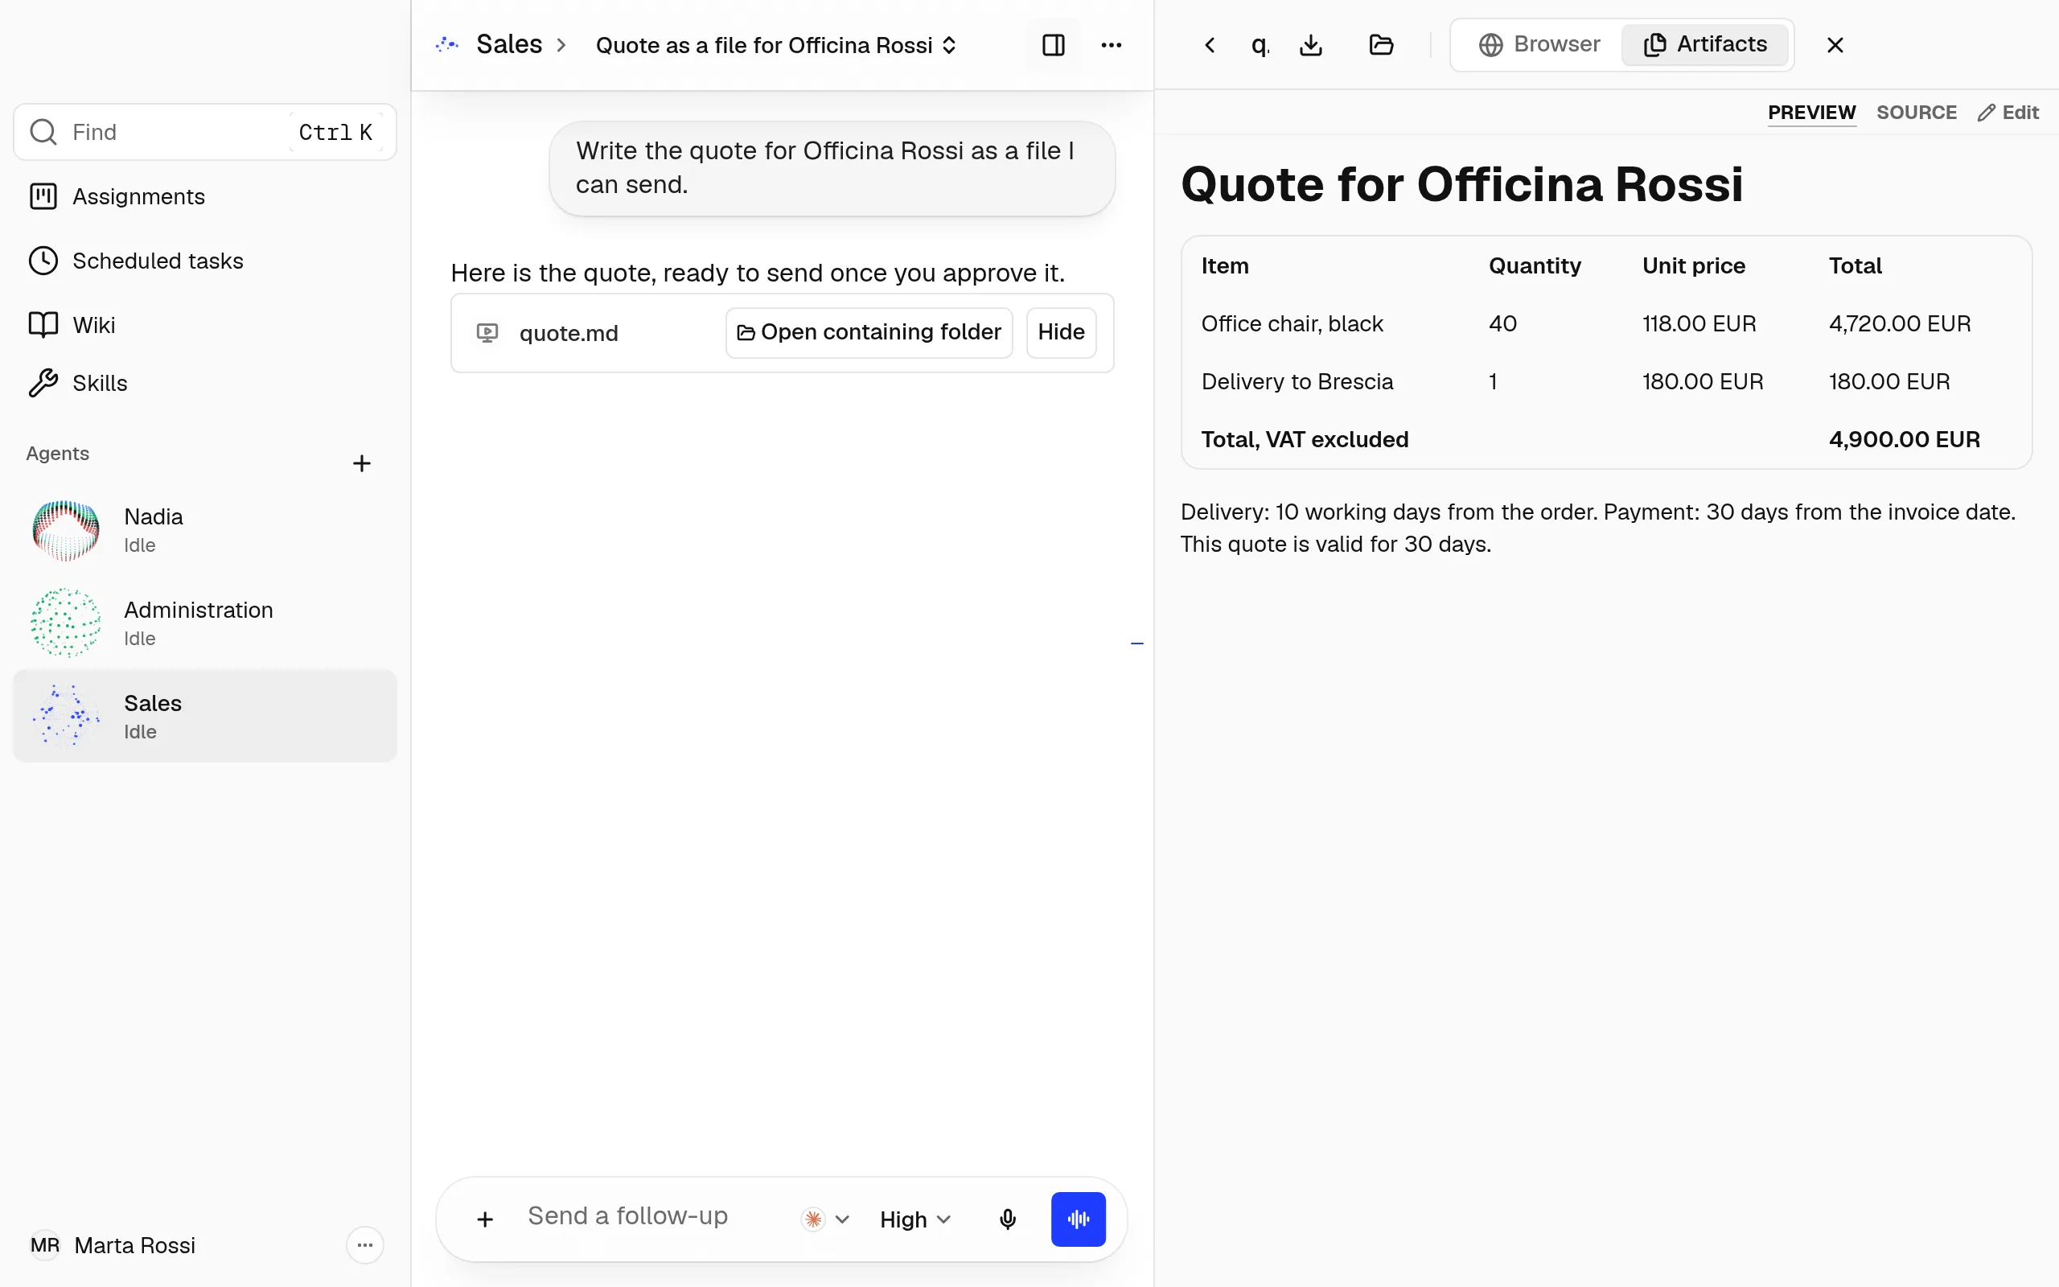
Task: Open the chat more options menu
Action: pyautogui.click(x=1112, y=45)
